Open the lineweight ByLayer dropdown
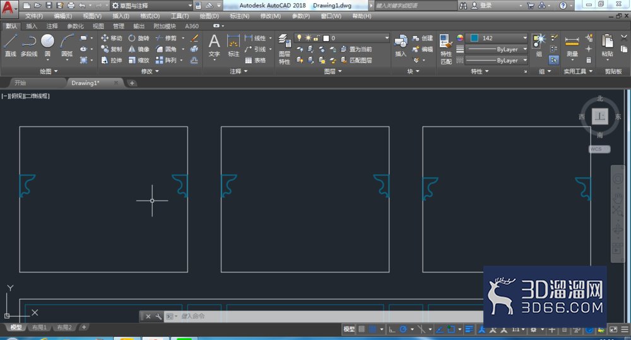The width and height of the screenshot is (631, 340). pyautogui.click(x=497, y=49)
